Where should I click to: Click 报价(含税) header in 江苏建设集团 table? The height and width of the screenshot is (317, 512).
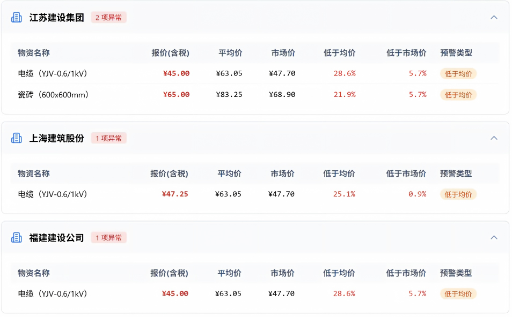(x=171, y=53)
